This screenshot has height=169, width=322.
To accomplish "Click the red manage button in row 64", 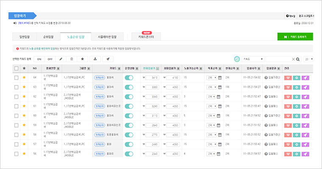I will (288, 78).
